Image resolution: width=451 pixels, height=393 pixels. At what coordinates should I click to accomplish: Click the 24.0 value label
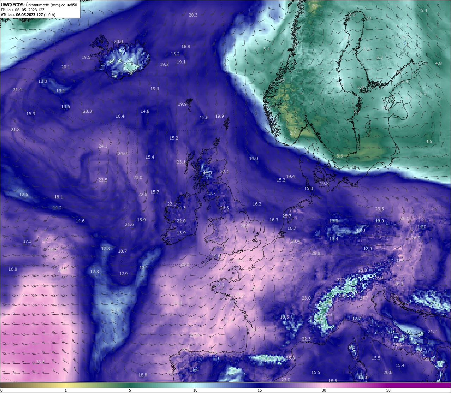click(122, 153)
